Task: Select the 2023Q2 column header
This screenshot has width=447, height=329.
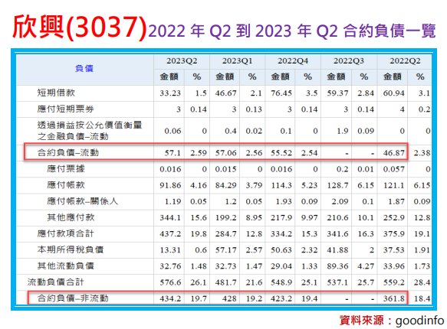Action: [182, 61]
